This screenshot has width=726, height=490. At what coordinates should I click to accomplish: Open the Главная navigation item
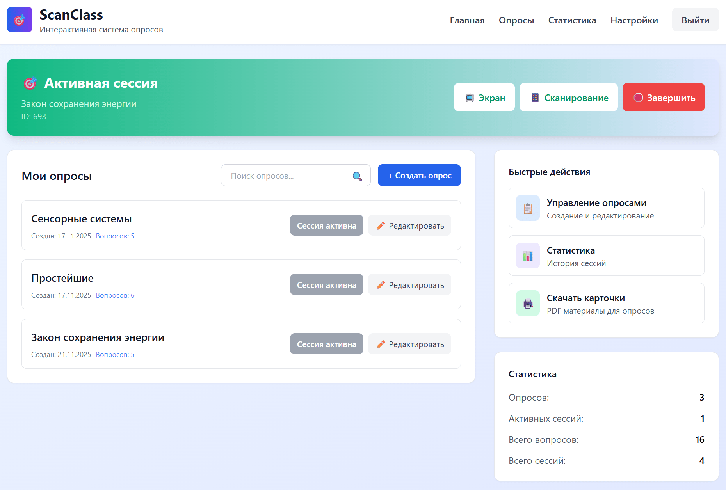pos(467,20)
